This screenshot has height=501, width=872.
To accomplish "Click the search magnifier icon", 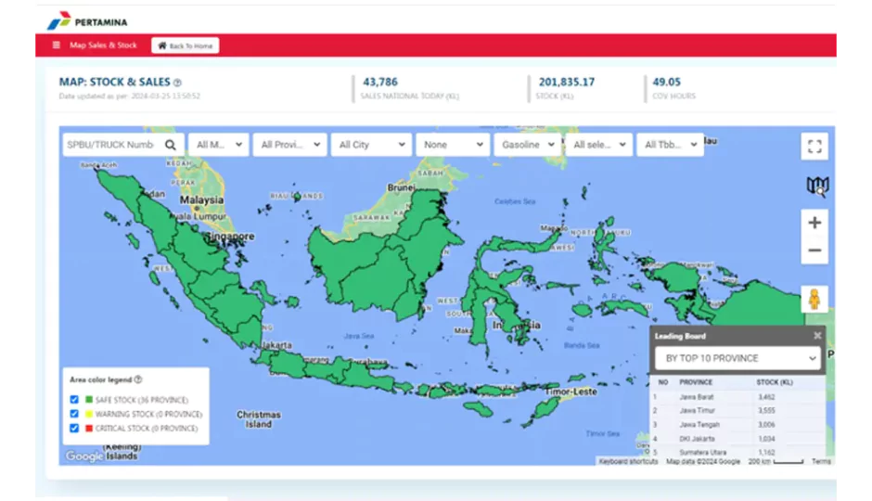I will 171,145.
